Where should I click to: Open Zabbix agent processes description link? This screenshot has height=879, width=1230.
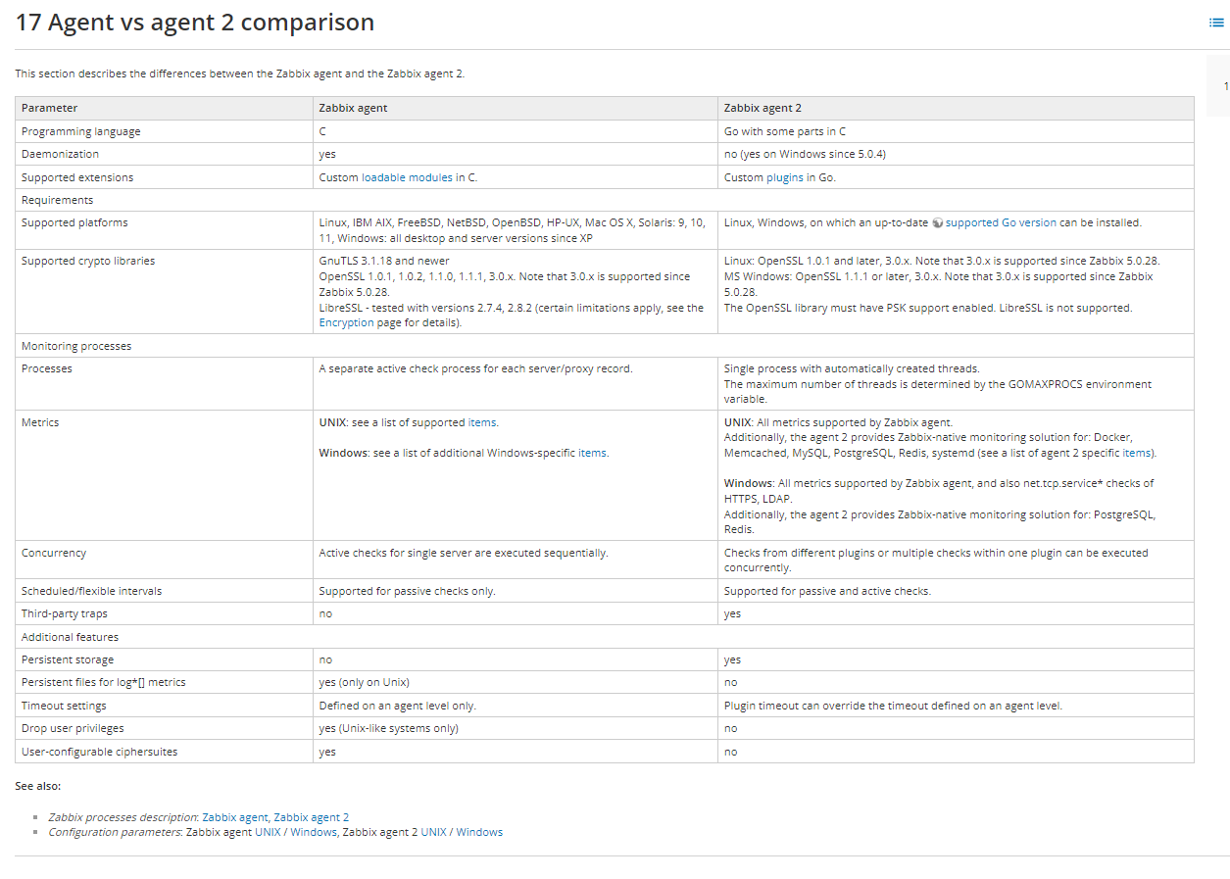coord(235,817)
